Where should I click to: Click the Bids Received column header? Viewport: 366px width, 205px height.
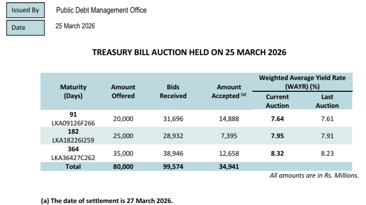coord(173,91)
